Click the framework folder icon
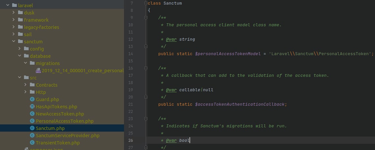Viewport: 375px width, 150px height. [x=20, y=20]
